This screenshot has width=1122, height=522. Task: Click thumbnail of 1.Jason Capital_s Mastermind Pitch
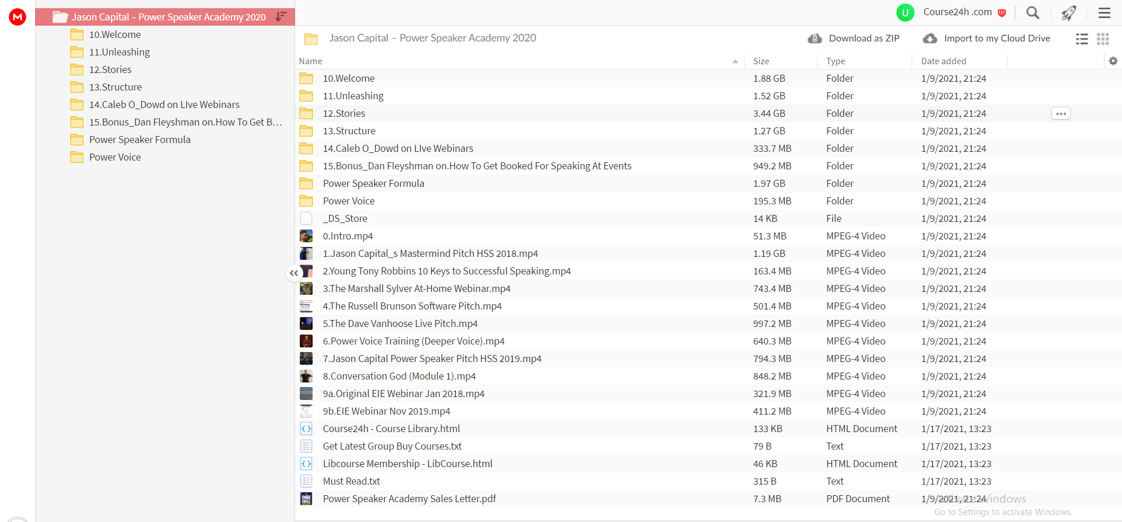coord(306,253)
